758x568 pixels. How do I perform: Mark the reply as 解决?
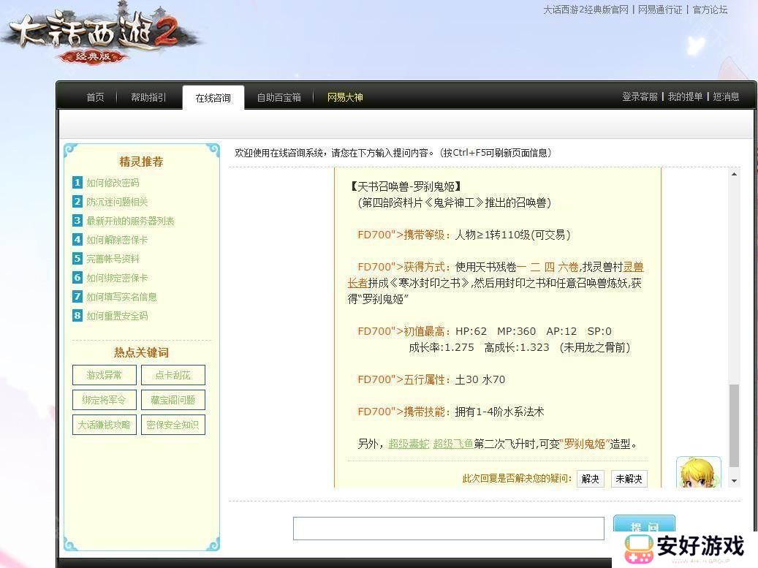[x=590, y=479]
